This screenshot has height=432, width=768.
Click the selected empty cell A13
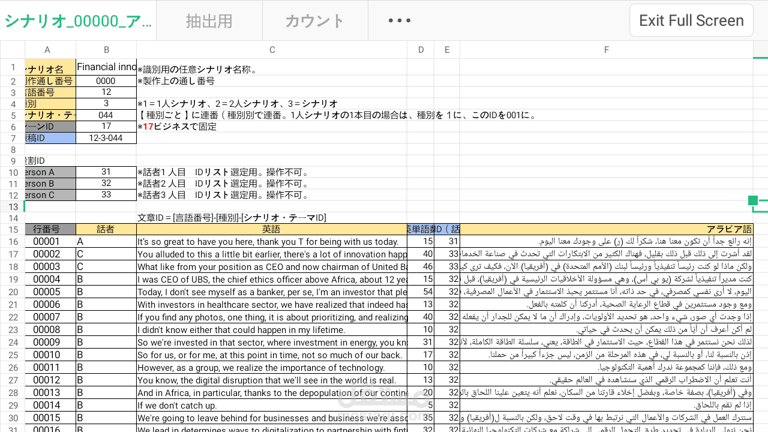click(x=50, y=206)
